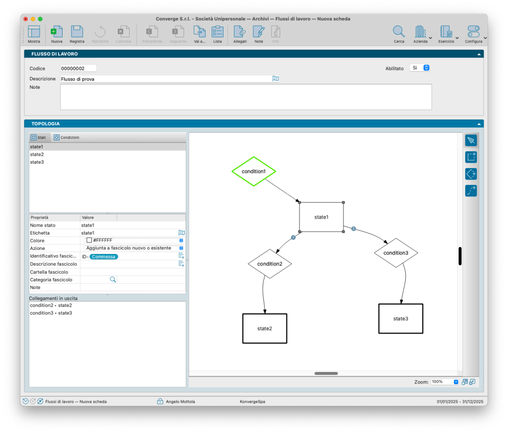Image resolution: width=508 pixels, height=433 pixels.
Task: Choose the add state rectangle tool
Action: [x=471, y=157]
